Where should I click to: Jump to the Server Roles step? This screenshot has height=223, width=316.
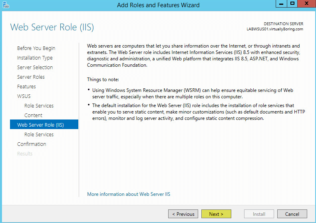point(31,77)
